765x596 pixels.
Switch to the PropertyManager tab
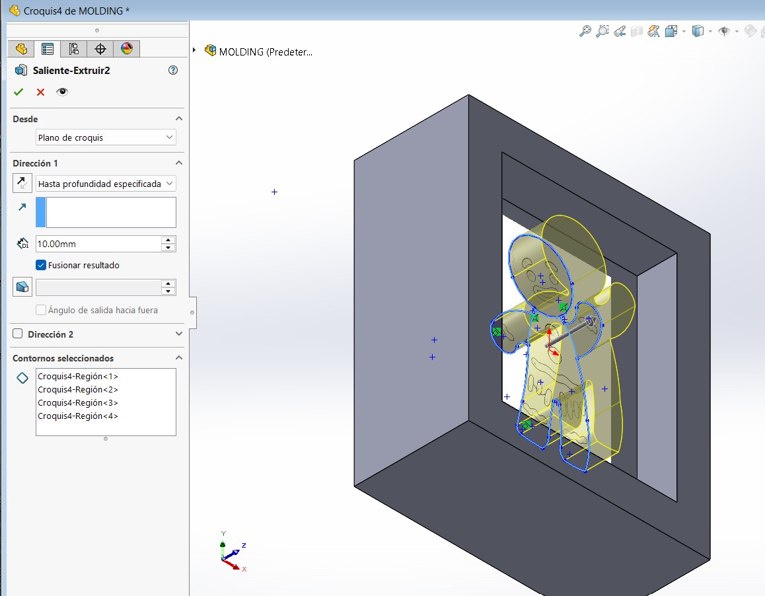[x=48, y=49]
